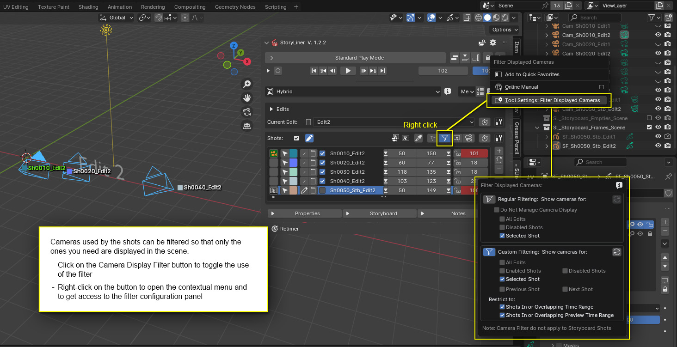The image size is (677, 347).
Task: Toggle the Camera Display Filter button
Action: pos(444,138)
